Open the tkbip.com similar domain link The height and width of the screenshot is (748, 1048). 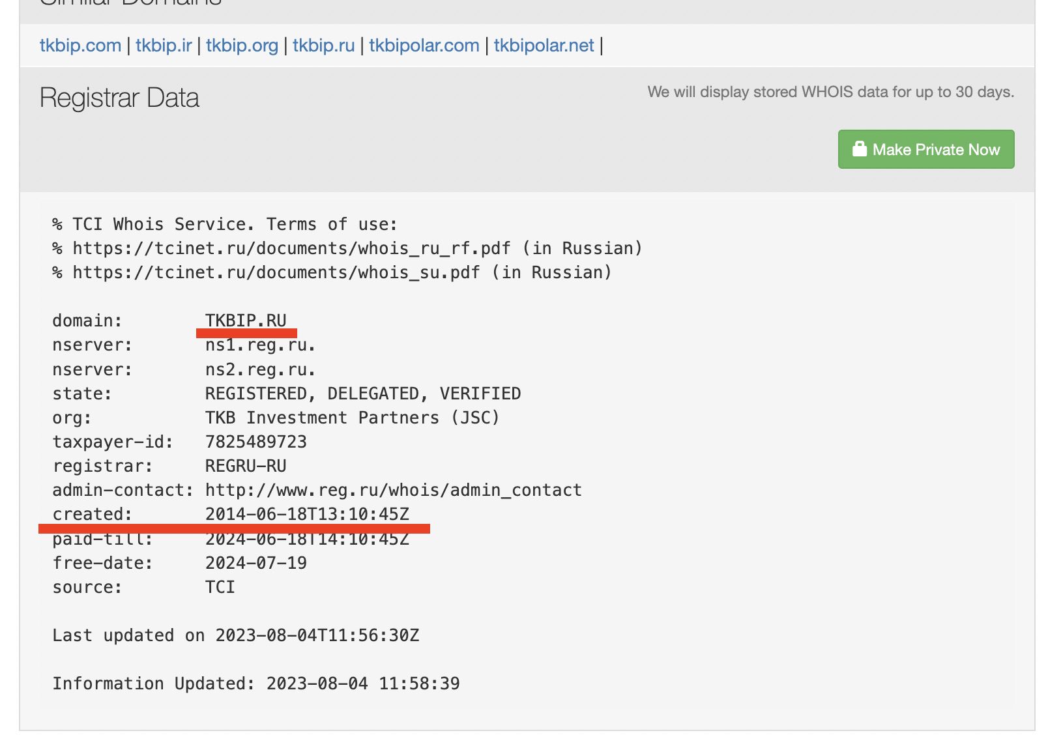pos(80,46)
